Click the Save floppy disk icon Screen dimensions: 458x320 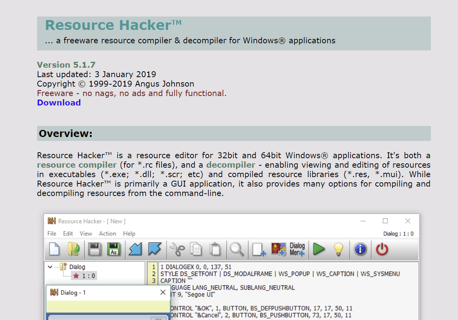(x=95, y=249)
